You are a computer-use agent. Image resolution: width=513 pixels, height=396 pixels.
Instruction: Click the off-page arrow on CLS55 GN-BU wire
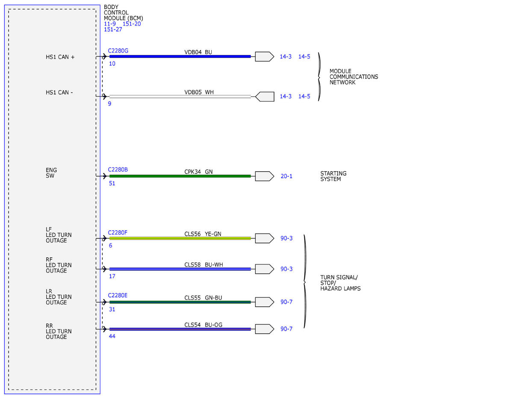coord(265,302)
